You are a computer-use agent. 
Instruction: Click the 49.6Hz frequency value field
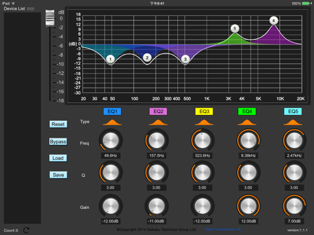pos(111,155)
